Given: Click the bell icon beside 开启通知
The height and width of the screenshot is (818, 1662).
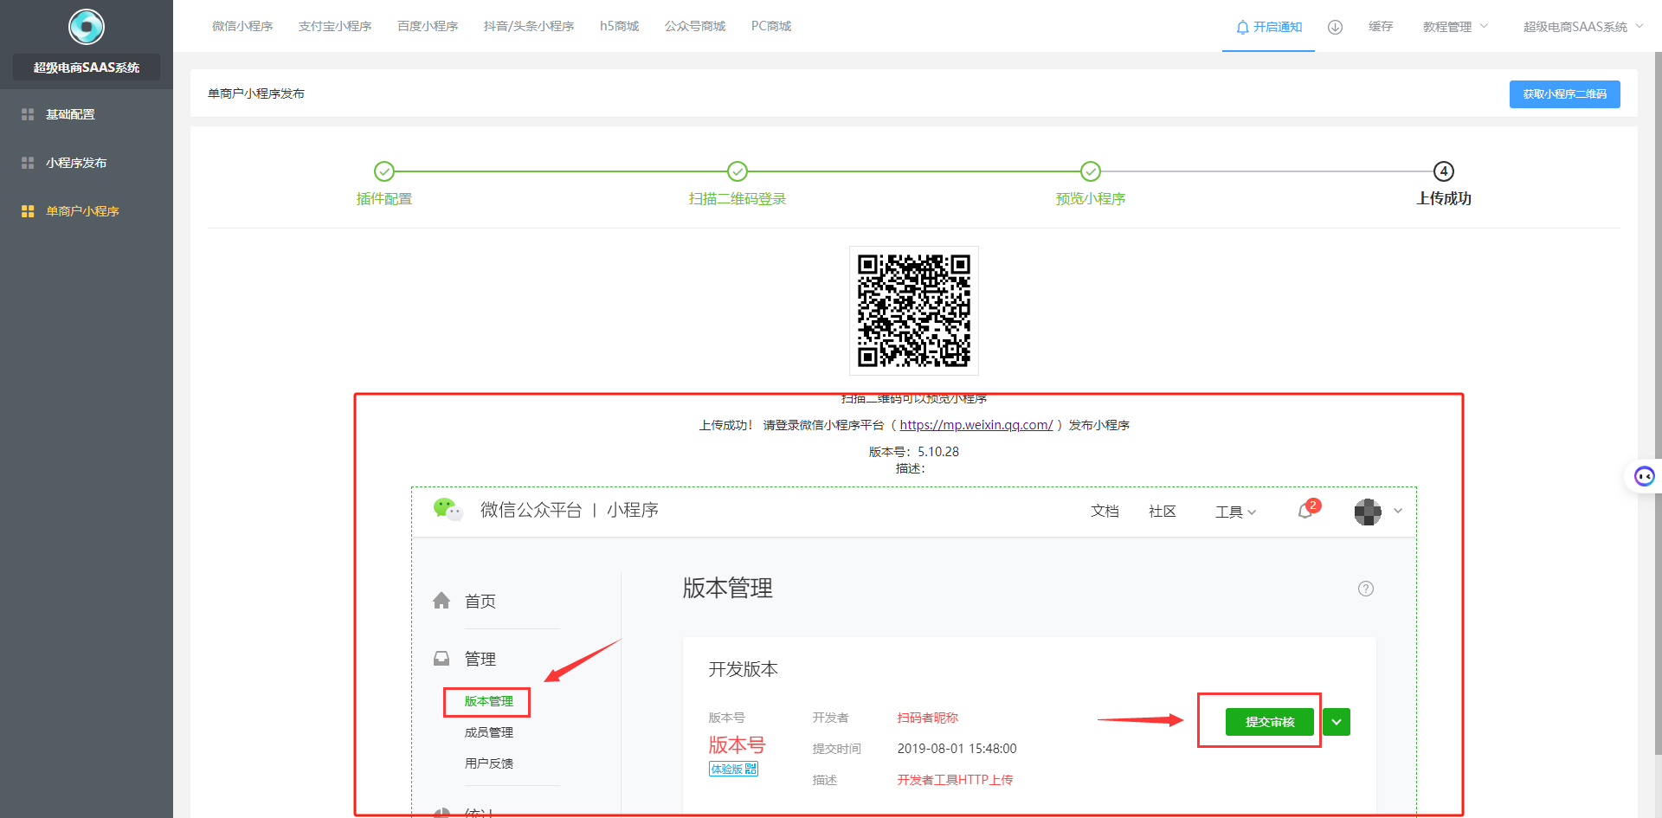Looking at the screenshot, I should click(1242, 27).
